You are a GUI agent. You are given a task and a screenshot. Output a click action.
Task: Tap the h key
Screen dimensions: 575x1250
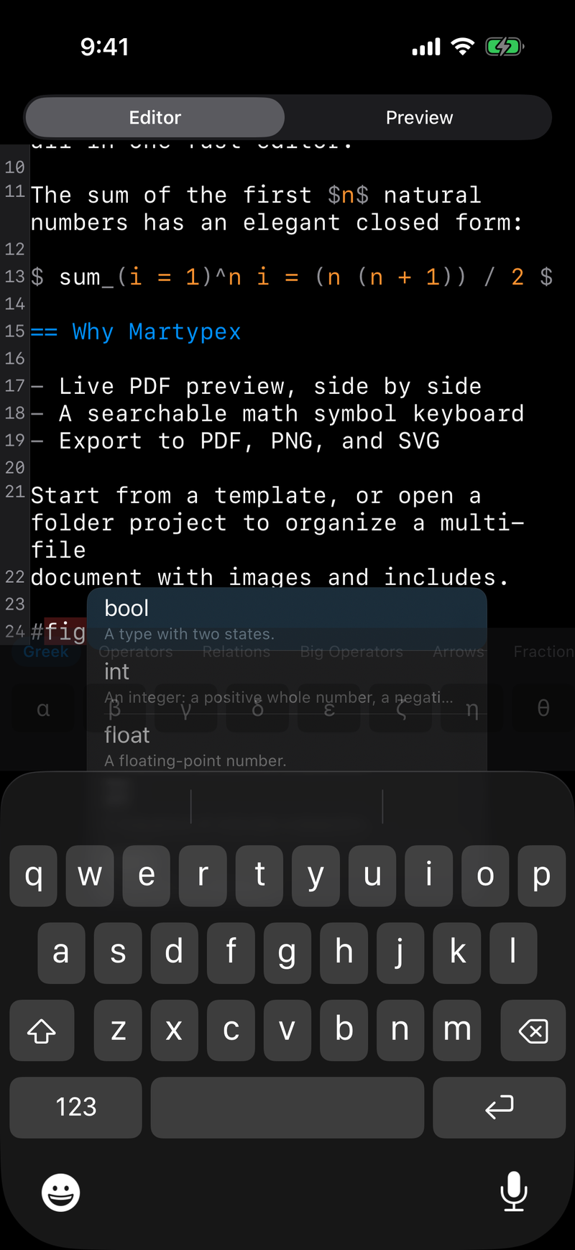pyautogui.click(x=344, y=953)
